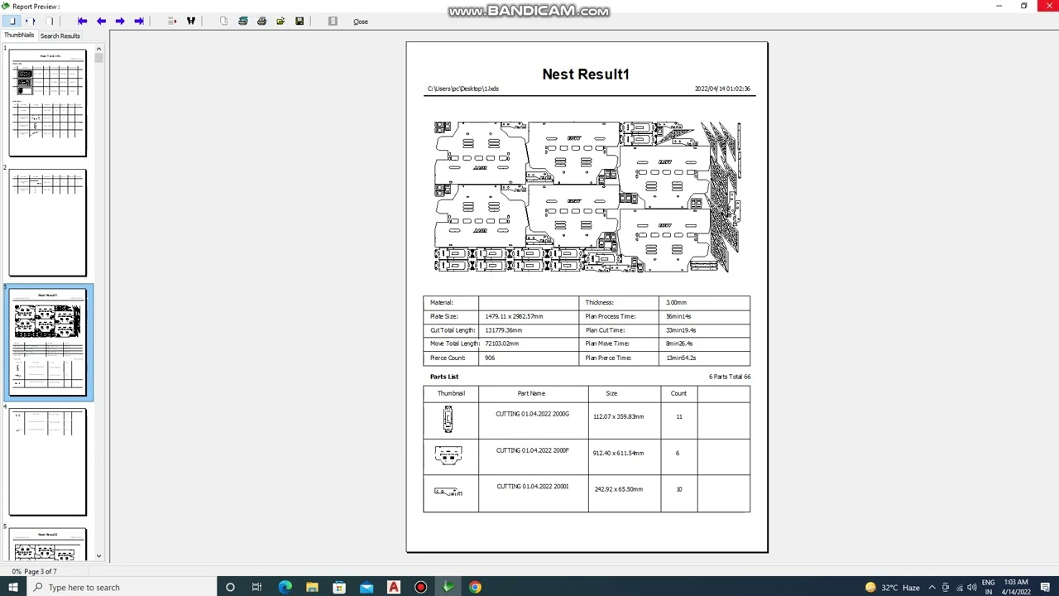Click the nesting layout drawing
This screenshot has height=596, width=1059.
pyautogui.click(x=587, y=197)
